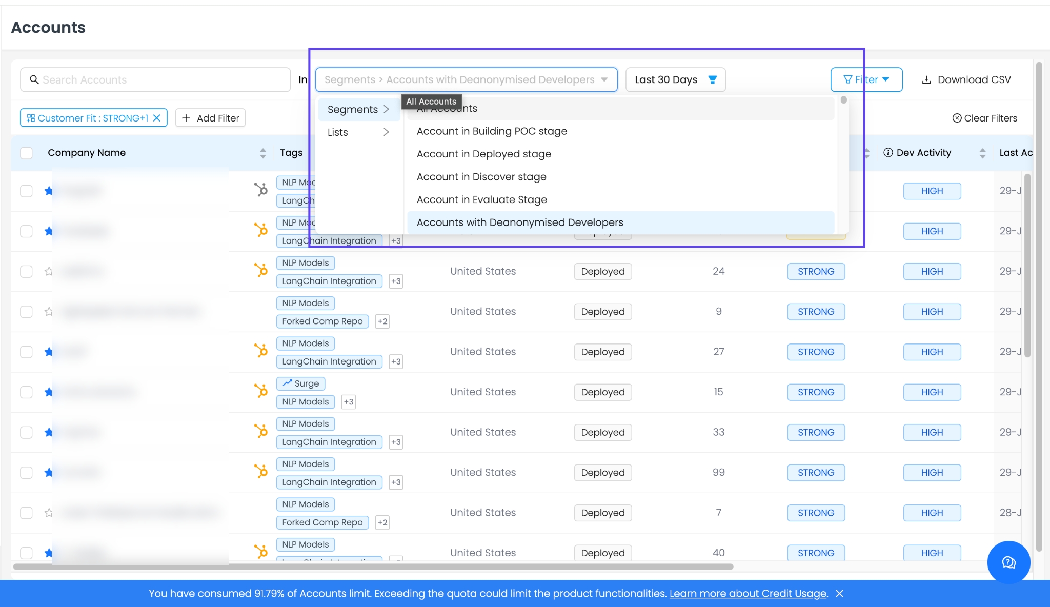Open the Filter dropdown button
This screenshot has height=607, width=1050.
click(866, 79)
